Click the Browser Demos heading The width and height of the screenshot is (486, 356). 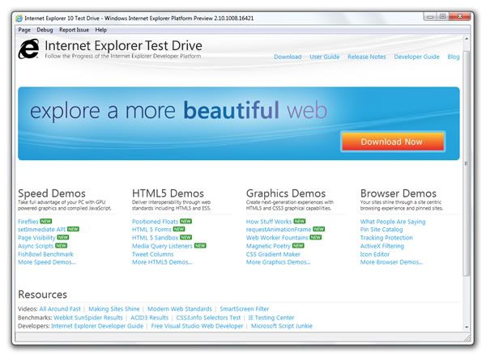(x=399, y=193)
